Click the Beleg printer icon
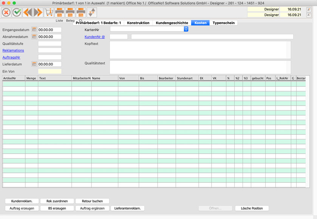Image resolution: width=317 pixels, height=219 pixels. tap(70, 12)
